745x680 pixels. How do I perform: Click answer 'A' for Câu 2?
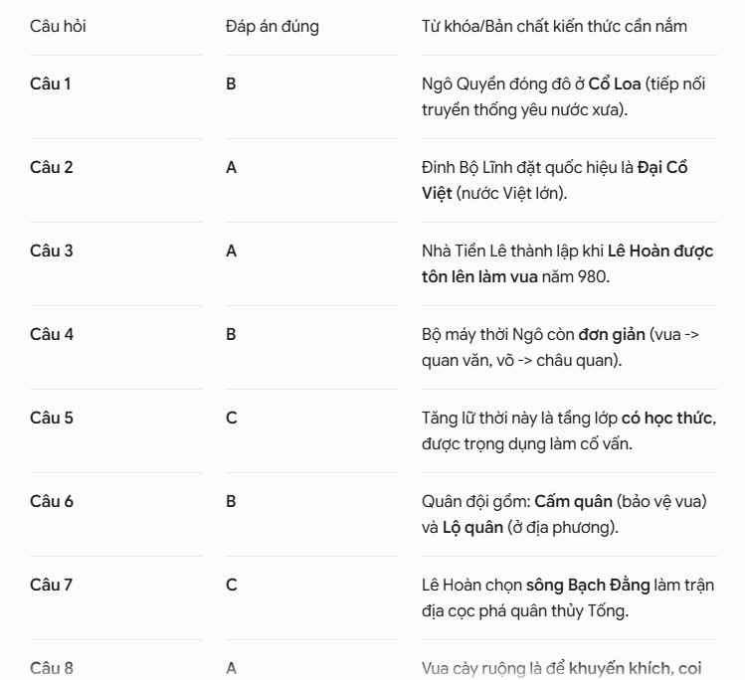(231, 168)
